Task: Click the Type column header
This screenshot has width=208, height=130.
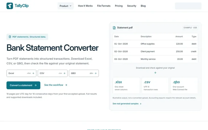Action: click(194, 36)
